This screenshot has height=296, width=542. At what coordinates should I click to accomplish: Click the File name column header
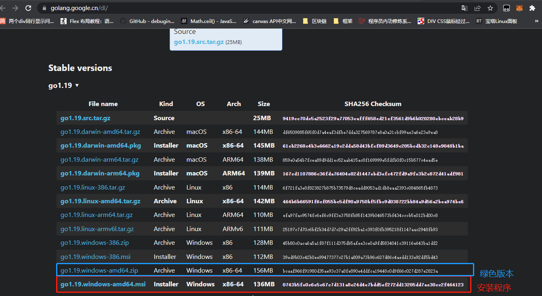[x=103, y=104]
